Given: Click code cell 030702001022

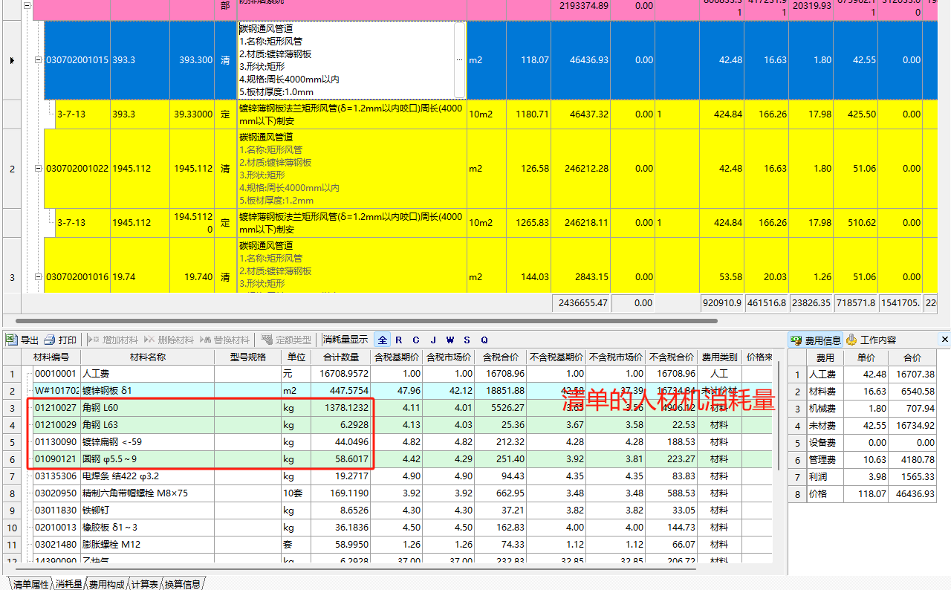Looking at the screenshot, I should 77,169.
